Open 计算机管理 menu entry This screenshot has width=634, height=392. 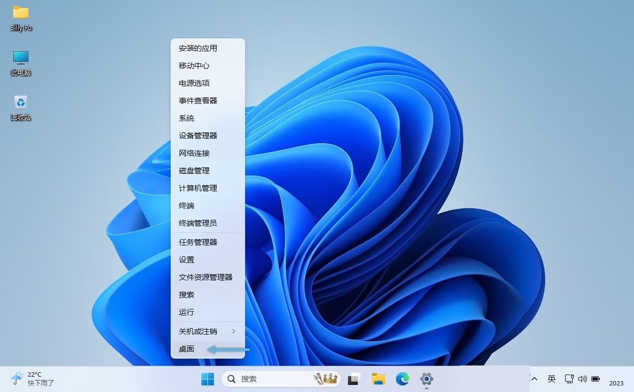[x=208, y=188]
